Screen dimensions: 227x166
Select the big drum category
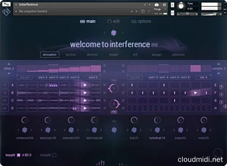coord(71,55)
